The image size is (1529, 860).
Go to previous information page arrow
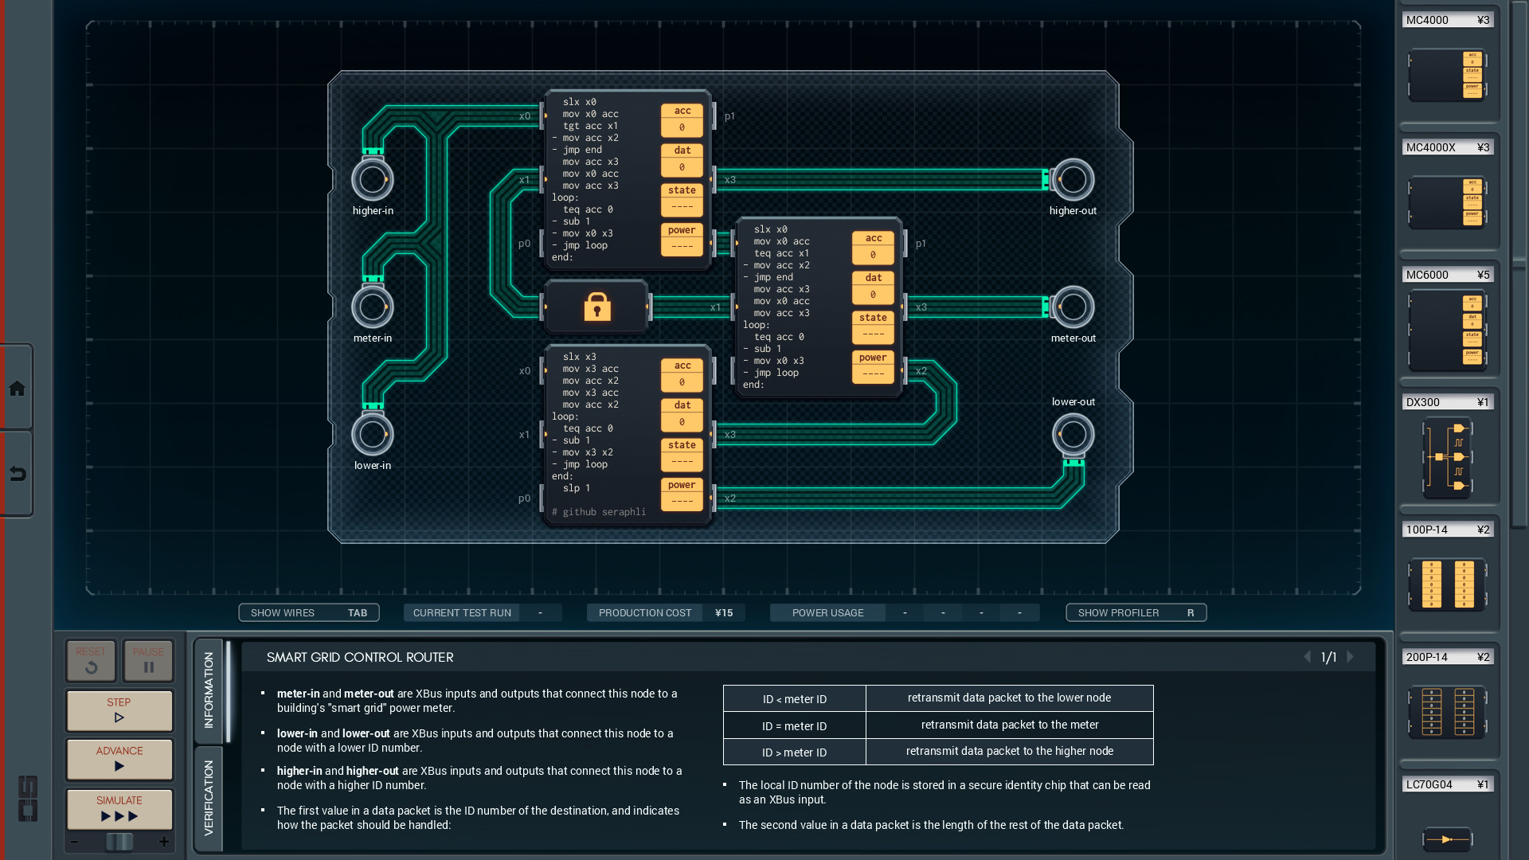(1307, 657)
